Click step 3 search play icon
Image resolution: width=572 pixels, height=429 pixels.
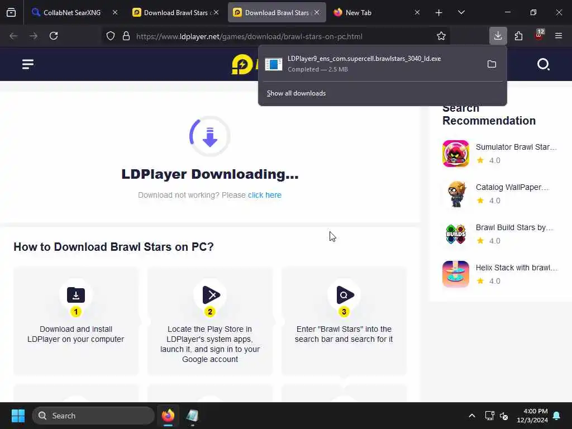345,295
